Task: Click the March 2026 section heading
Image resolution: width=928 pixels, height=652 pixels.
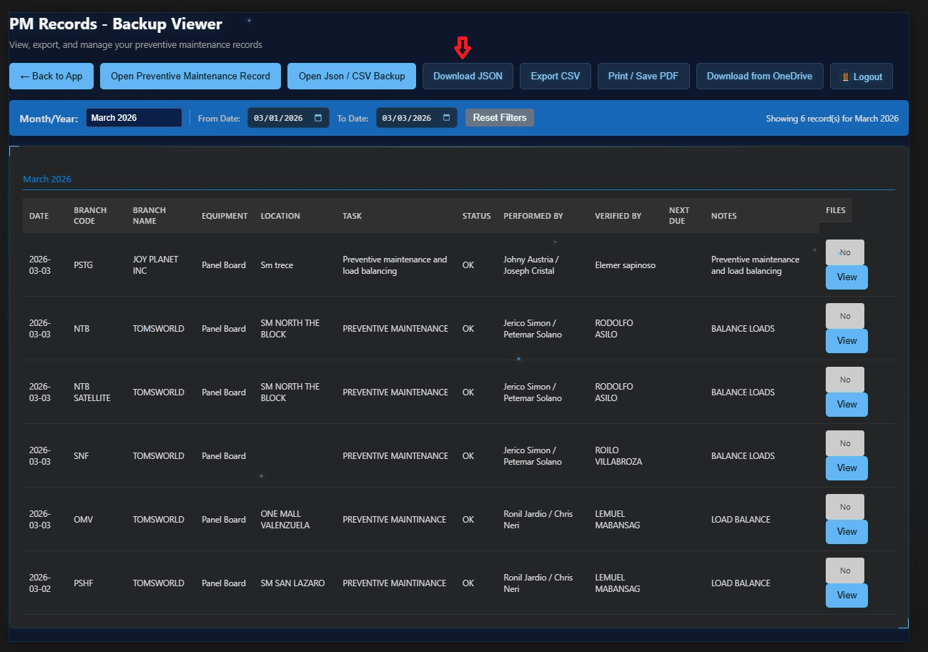Action: [x=47, y=179]
